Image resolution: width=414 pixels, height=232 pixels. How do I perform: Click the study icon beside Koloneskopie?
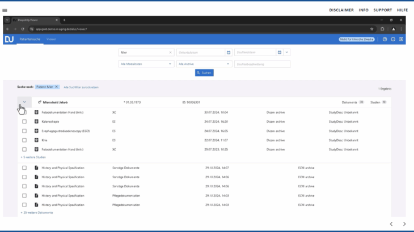pos(36,121)
